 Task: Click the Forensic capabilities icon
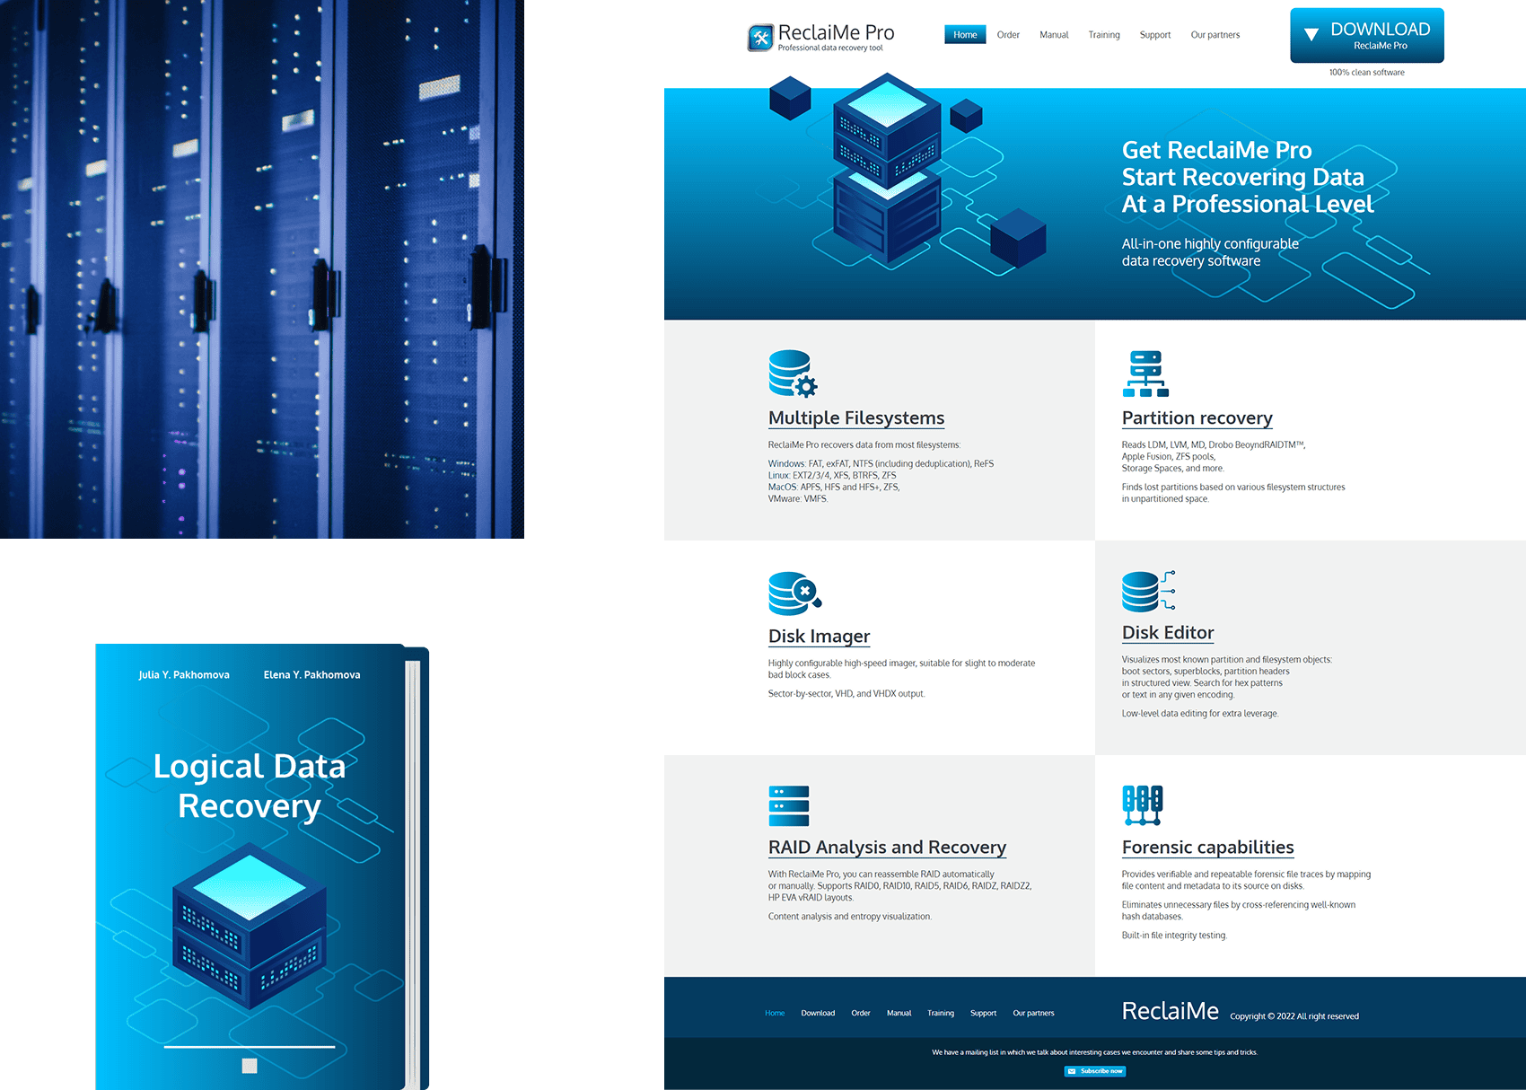(x=1142, y=804)
